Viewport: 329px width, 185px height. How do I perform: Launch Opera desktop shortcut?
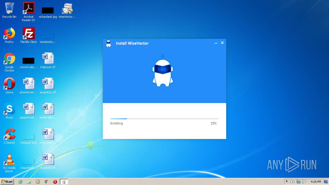click(x=9, y=86)
